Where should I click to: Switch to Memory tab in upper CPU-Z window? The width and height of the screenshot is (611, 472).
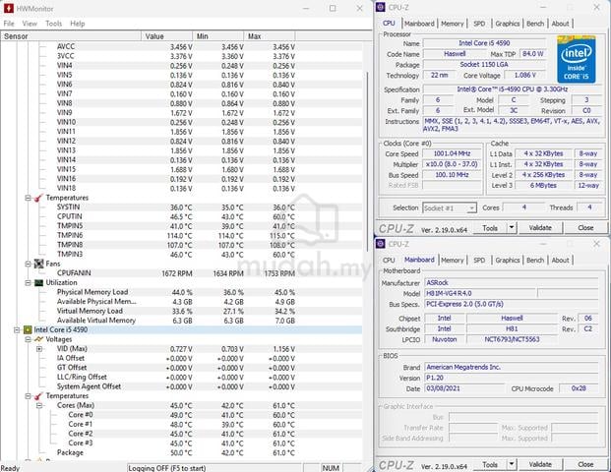[453, 24]
